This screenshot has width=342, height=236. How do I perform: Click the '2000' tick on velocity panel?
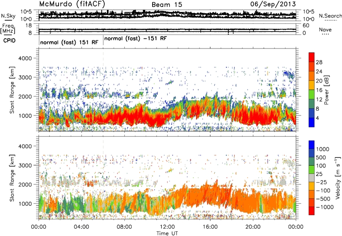pos(25,184)
